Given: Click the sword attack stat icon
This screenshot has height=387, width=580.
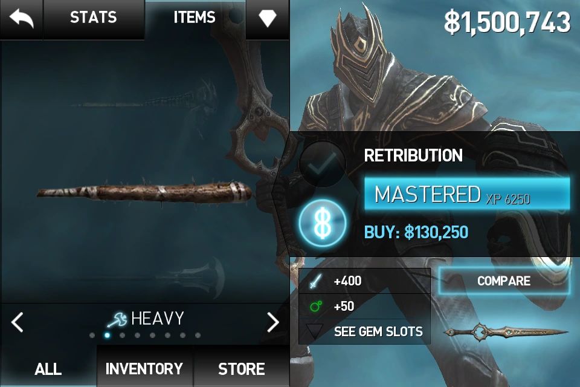Looking at the screenshot, I should pyautogui.click(x=315, y=281).
